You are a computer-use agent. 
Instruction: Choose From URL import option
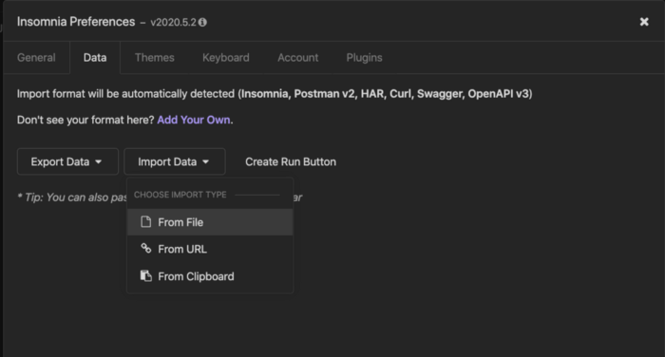click(x=210, y=249)
